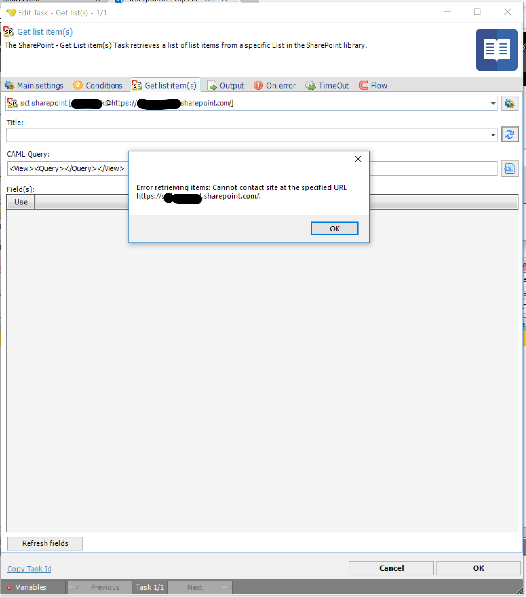Click the large blue book icon

(x=497, y=50)
